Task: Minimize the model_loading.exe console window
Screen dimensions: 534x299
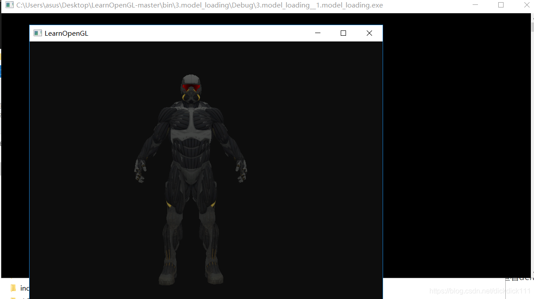Action: (x=475, y=5)
